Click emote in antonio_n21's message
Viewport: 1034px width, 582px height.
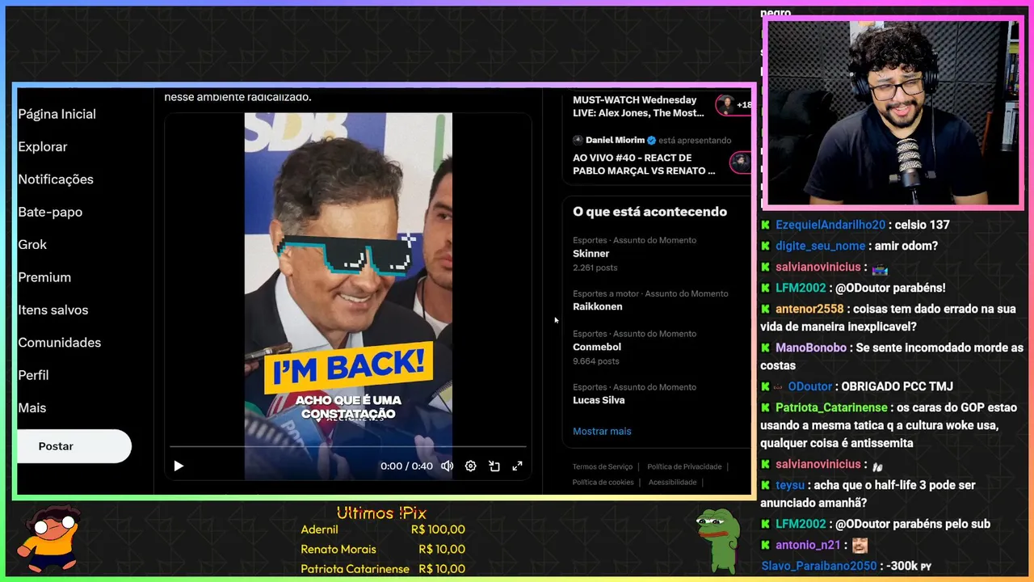(860, 546)
